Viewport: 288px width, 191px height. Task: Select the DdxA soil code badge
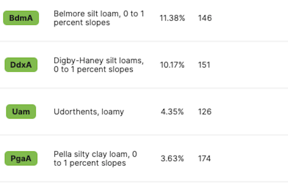21,65
